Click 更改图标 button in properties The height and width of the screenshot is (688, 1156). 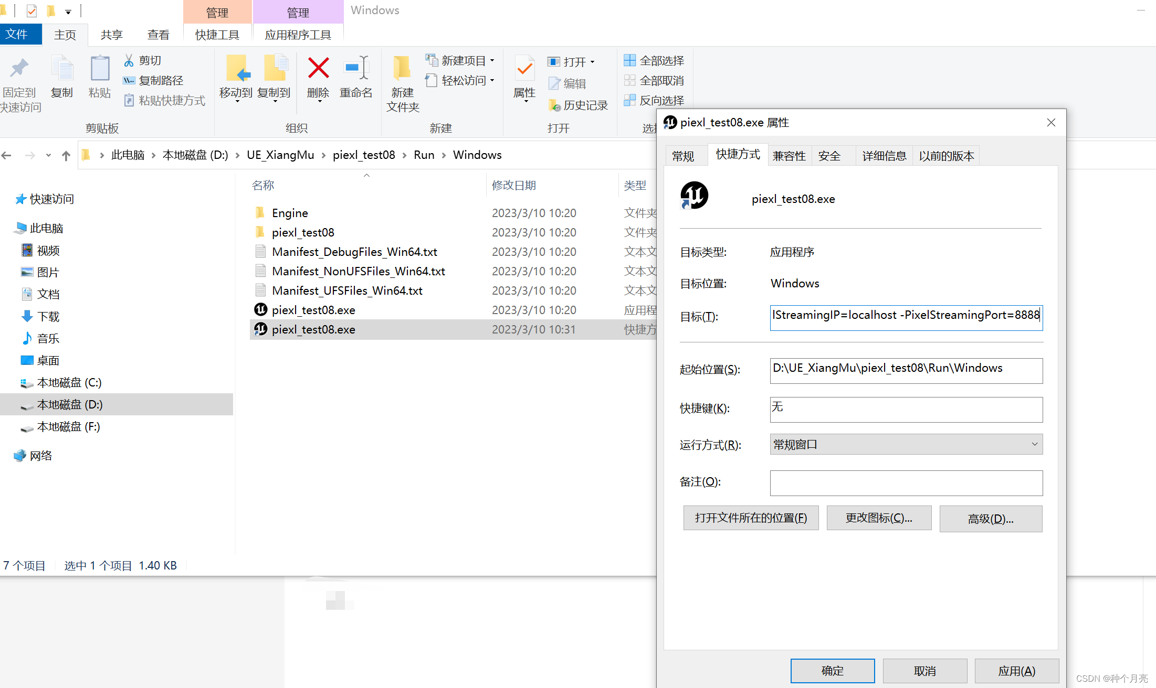881,518
